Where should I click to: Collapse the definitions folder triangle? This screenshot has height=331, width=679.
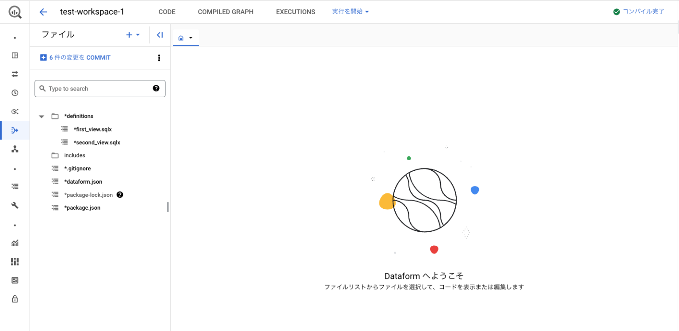[x=42, y=117]
